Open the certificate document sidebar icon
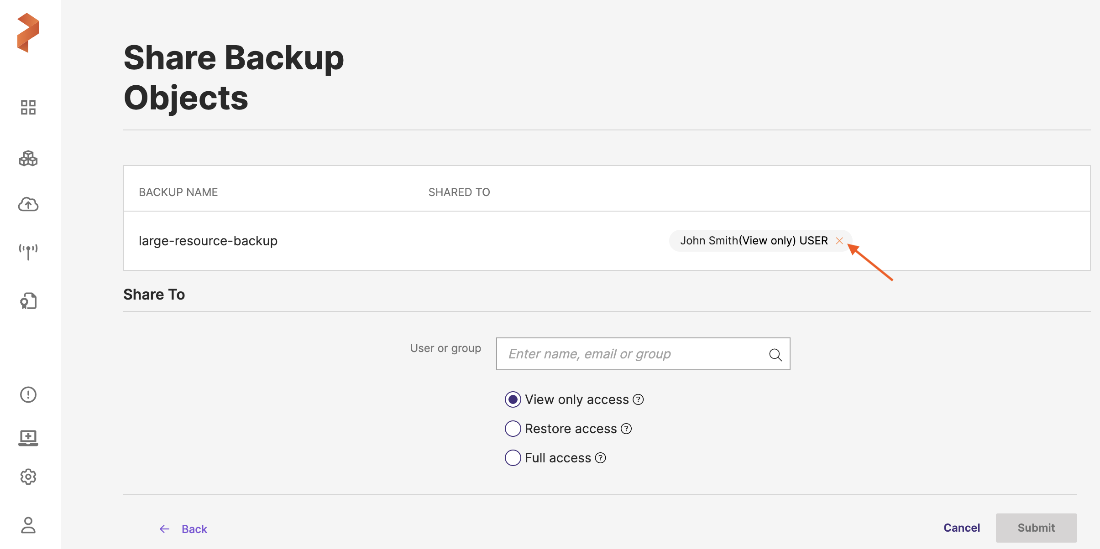The width and height of the screenshot is (1100, 549). tap(28, 301)
